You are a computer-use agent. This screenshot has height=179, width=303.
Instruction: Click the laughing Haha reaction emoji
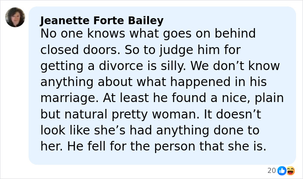[x=290, y=171]
